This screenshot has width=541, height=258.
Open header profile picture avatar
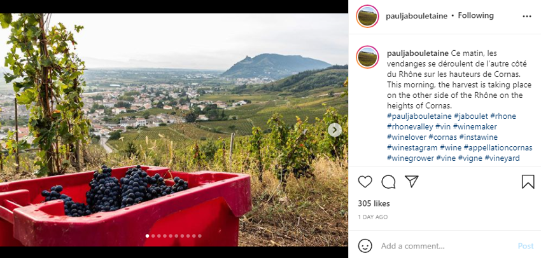(367, 16)
